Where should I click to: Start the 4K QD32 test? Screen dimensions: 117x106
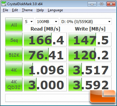click(14, 84)
